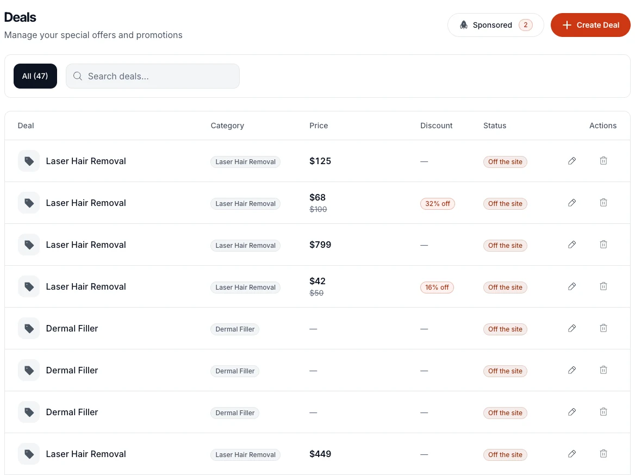Click the tag icon of the $42 deal
The height and width of the screenshot is (475, 635).
pyautogui.click(x=29, y=287)
